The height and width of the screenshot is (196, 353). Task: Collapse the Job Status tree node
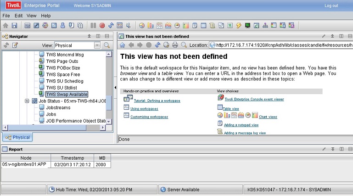tap(27, 101)
